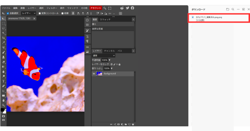Open the Info side panel icon
Image resolution: width=250 pixels, height=131 pixels.
87,20
